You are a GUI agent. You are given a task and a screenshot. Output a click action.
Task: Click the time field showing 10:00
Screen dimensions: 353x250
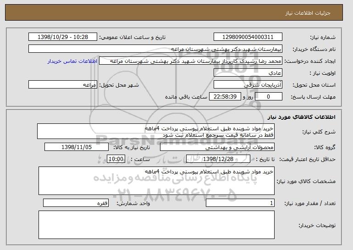(116, 159)
